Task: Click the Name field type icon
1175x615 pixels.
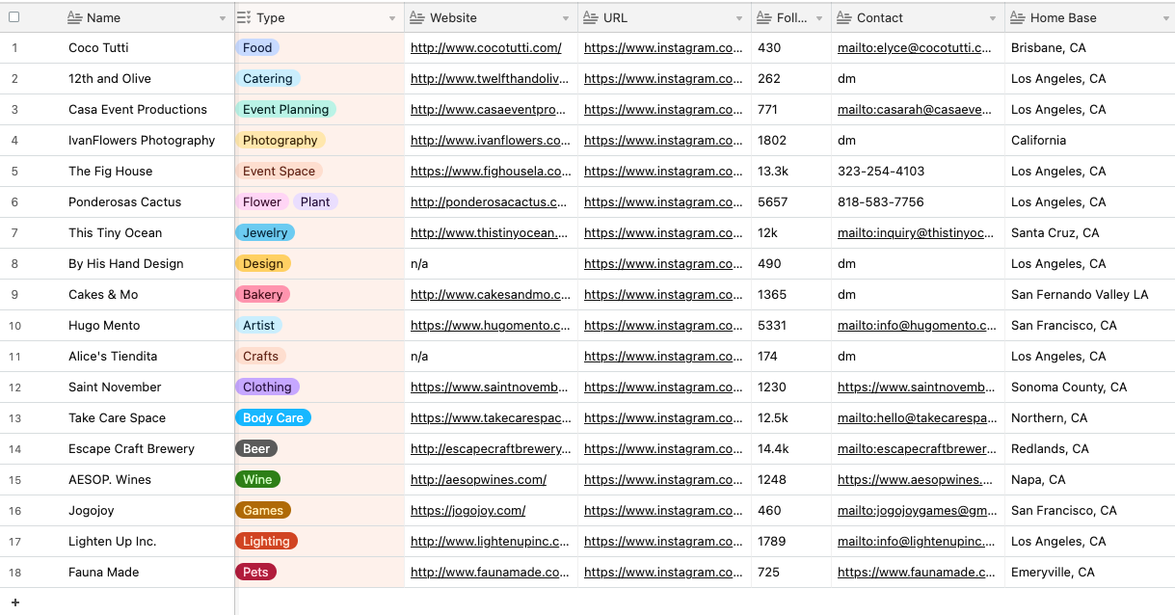Action: tap(75, 17)
